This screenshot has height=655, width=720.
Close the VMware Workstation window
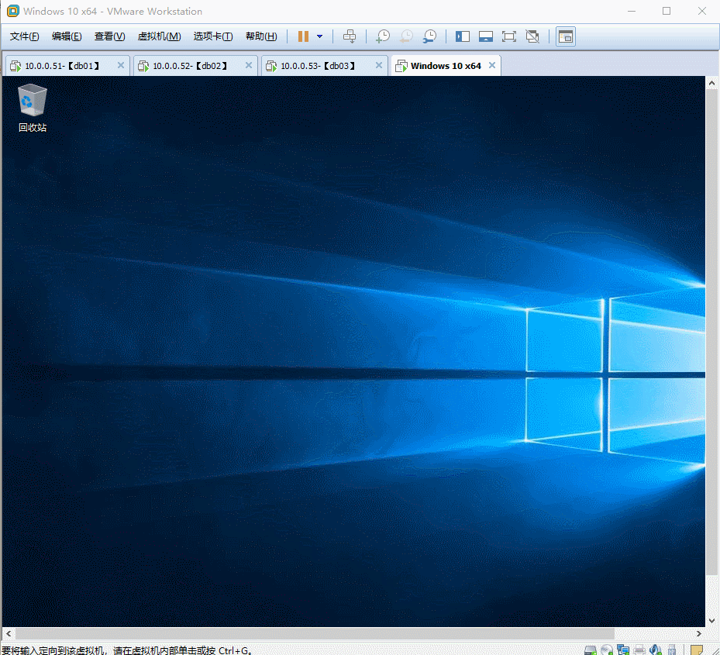(702, 11)
